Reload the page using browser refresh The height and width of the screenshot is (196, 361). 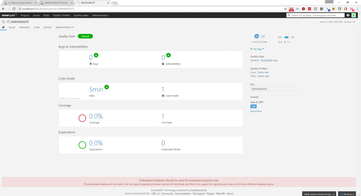(14, 9)
